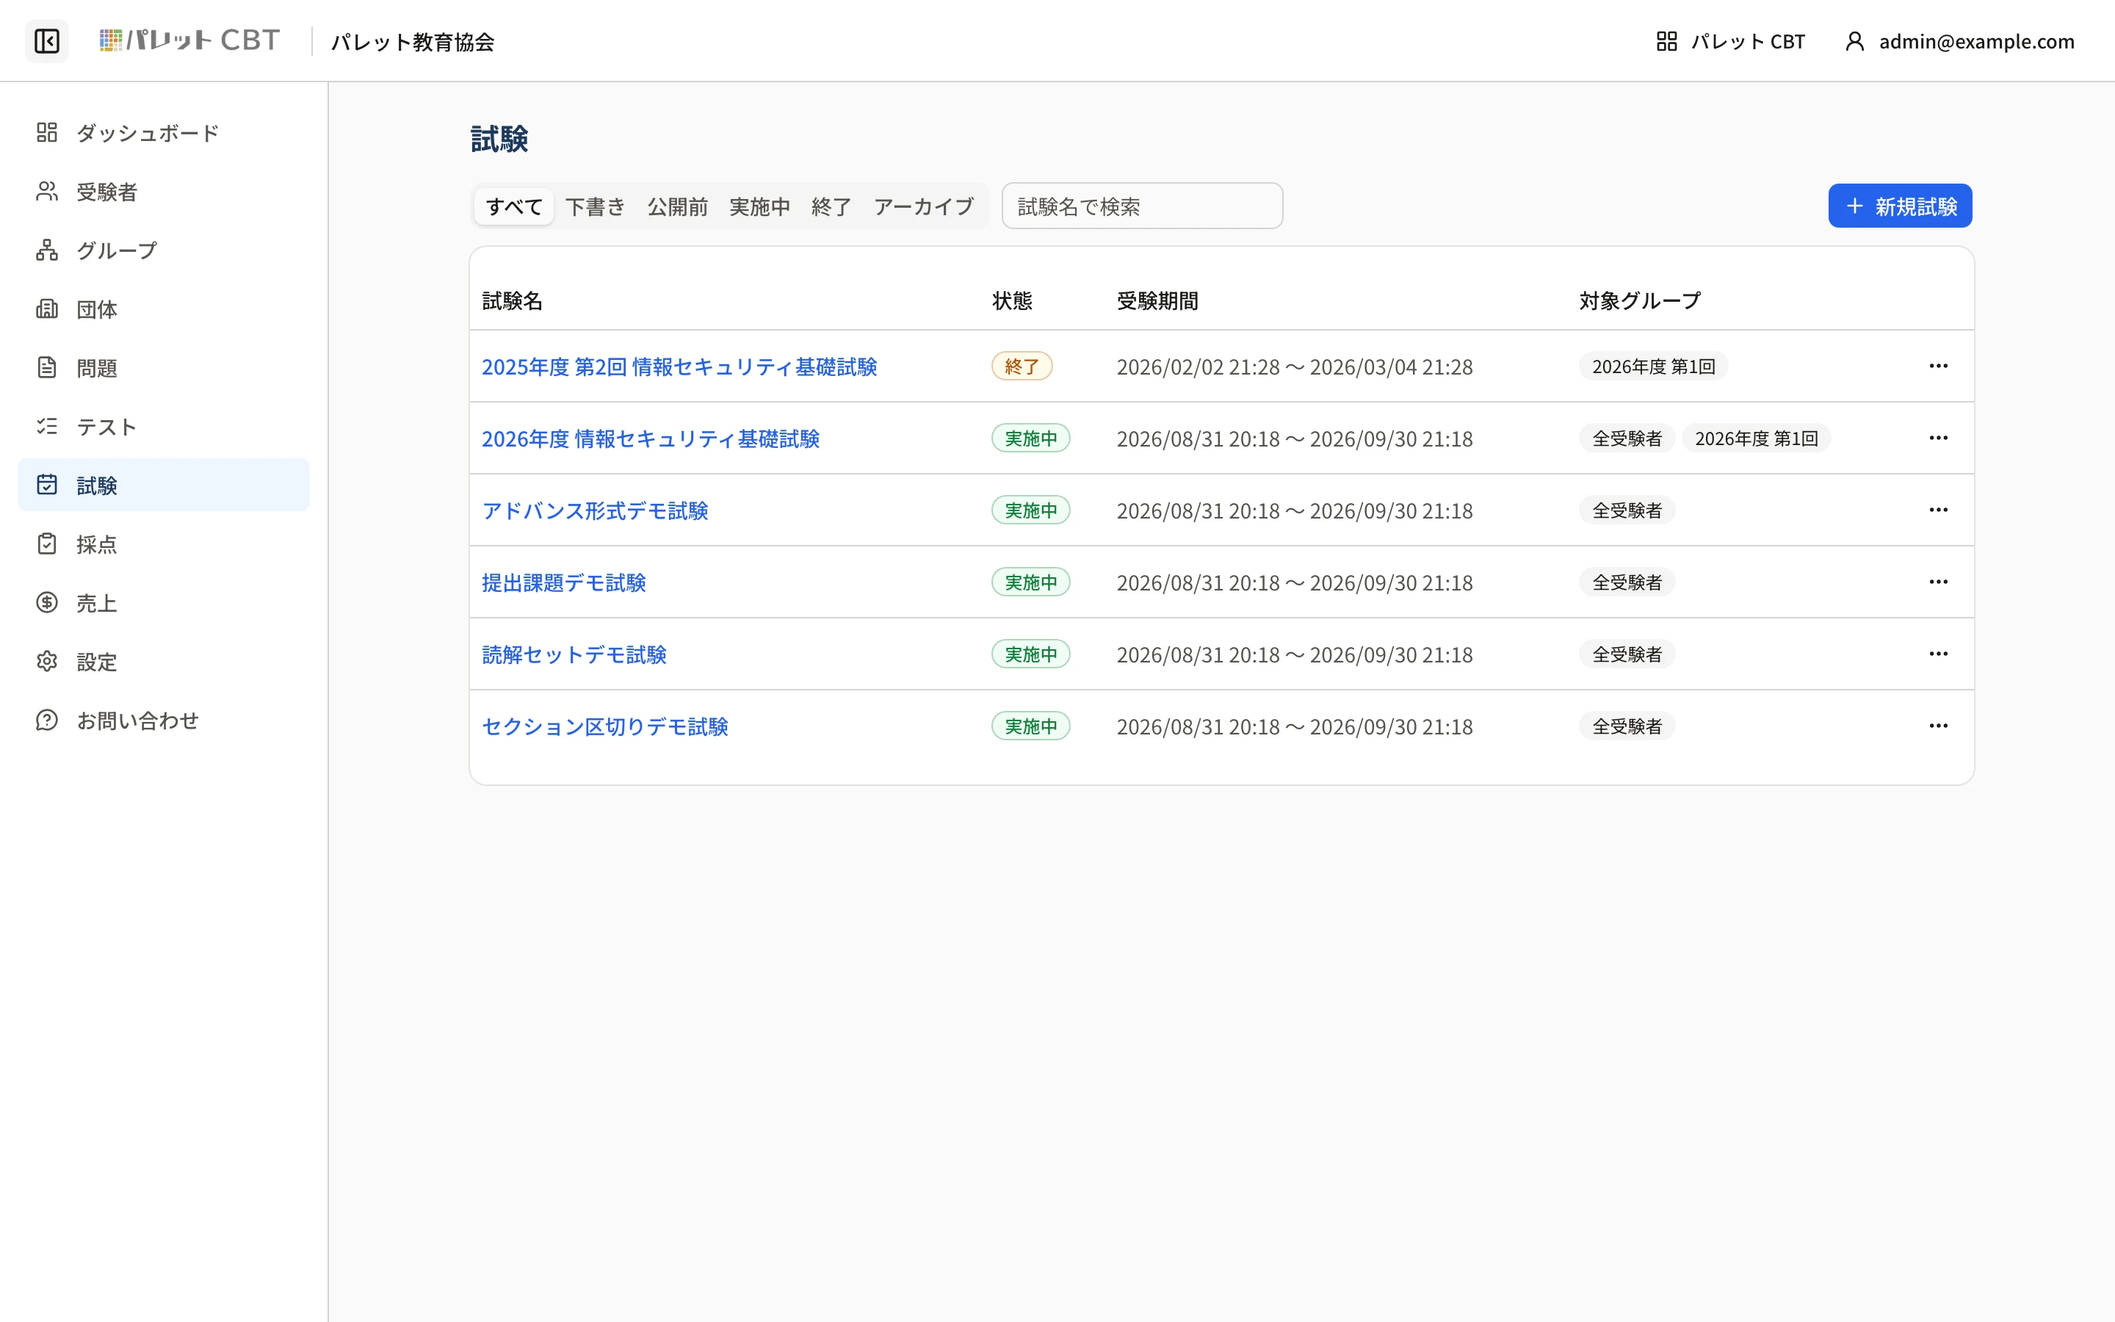
Task: Open 設定 settings gear icon in sidebar
Action: (47, 661)
